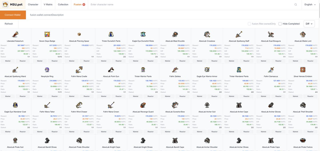Select the Trixter Wanderer Pants icon
Screen dimensions: 320x151
pos(239,70)
